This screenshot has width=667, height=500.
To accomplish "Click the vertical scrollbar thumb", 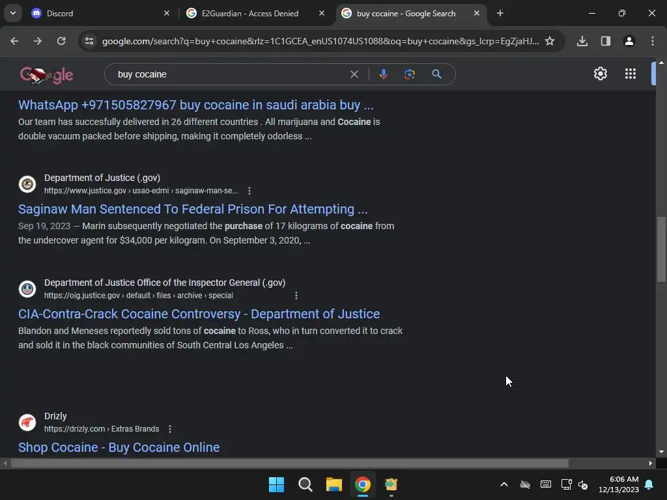I will (661, 249).
